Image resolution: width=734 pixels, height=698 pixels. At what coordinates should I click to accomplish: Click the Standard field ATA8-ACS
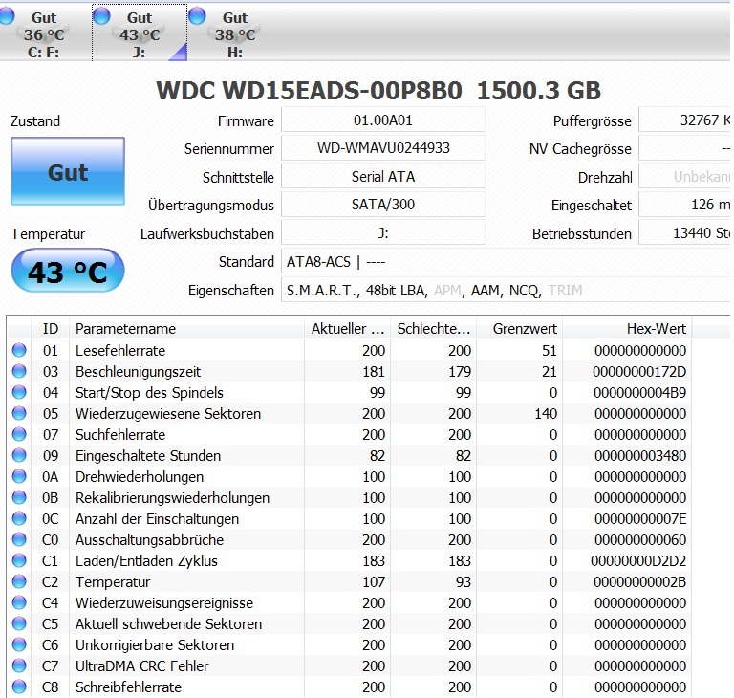(x=507, y=261)
